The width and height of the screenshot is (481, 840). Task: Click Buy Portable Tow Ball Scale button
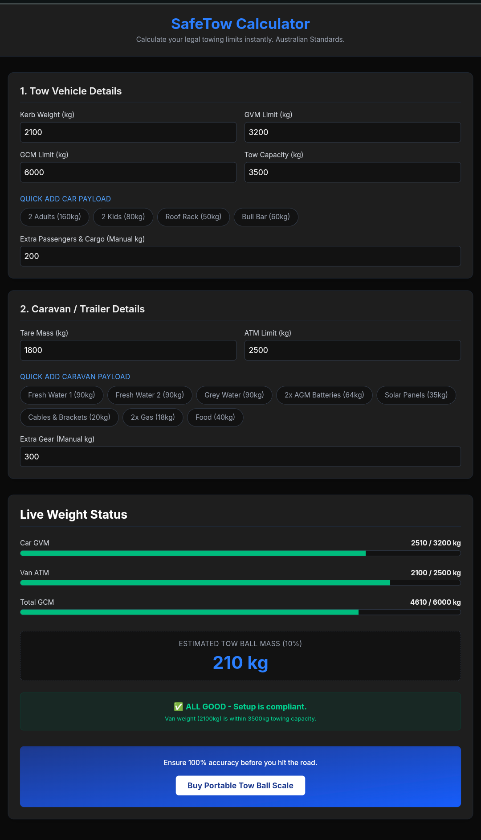coord(240,786)
